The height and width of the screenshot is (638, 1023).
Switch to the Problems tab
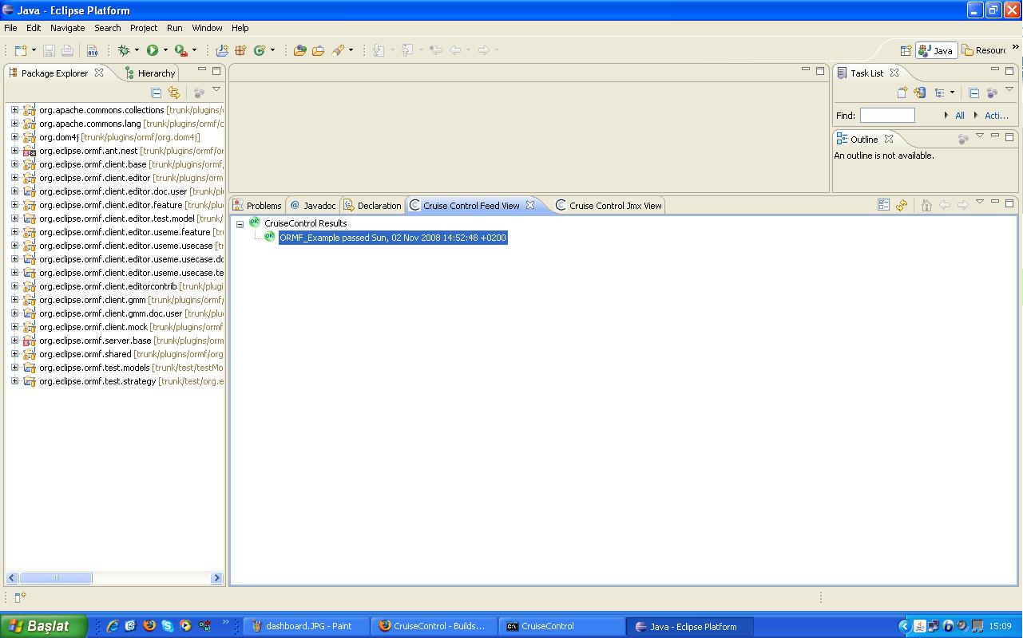click(x=257, y=206)
